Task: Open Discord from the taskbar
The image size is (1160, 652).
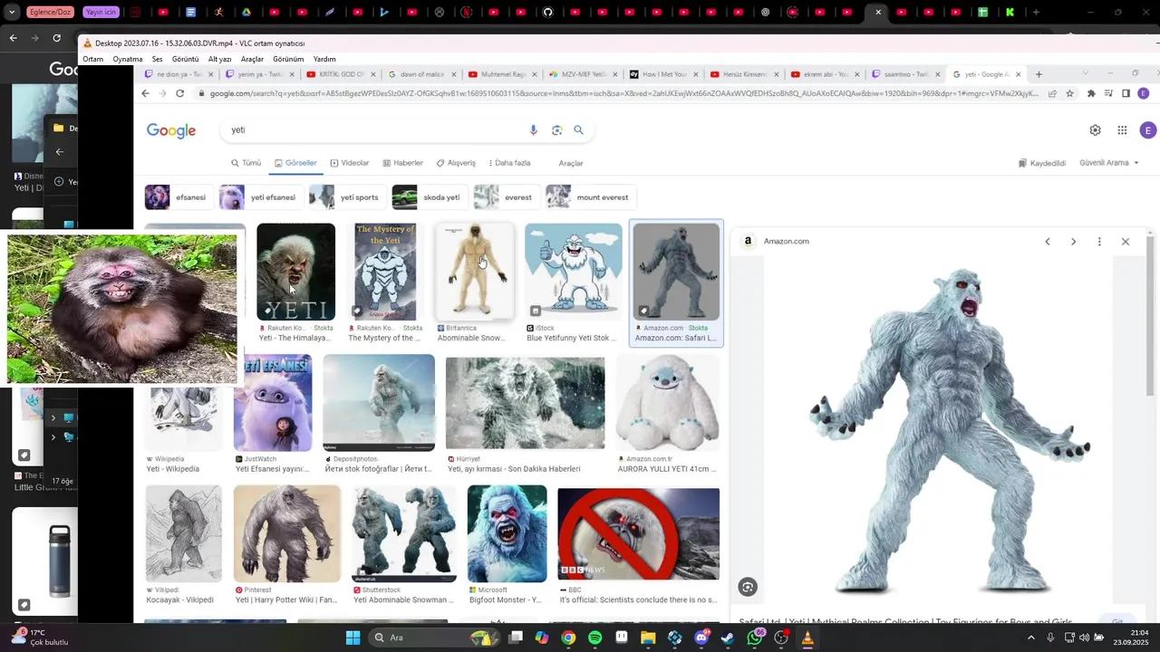Action: tap(701, 638)
